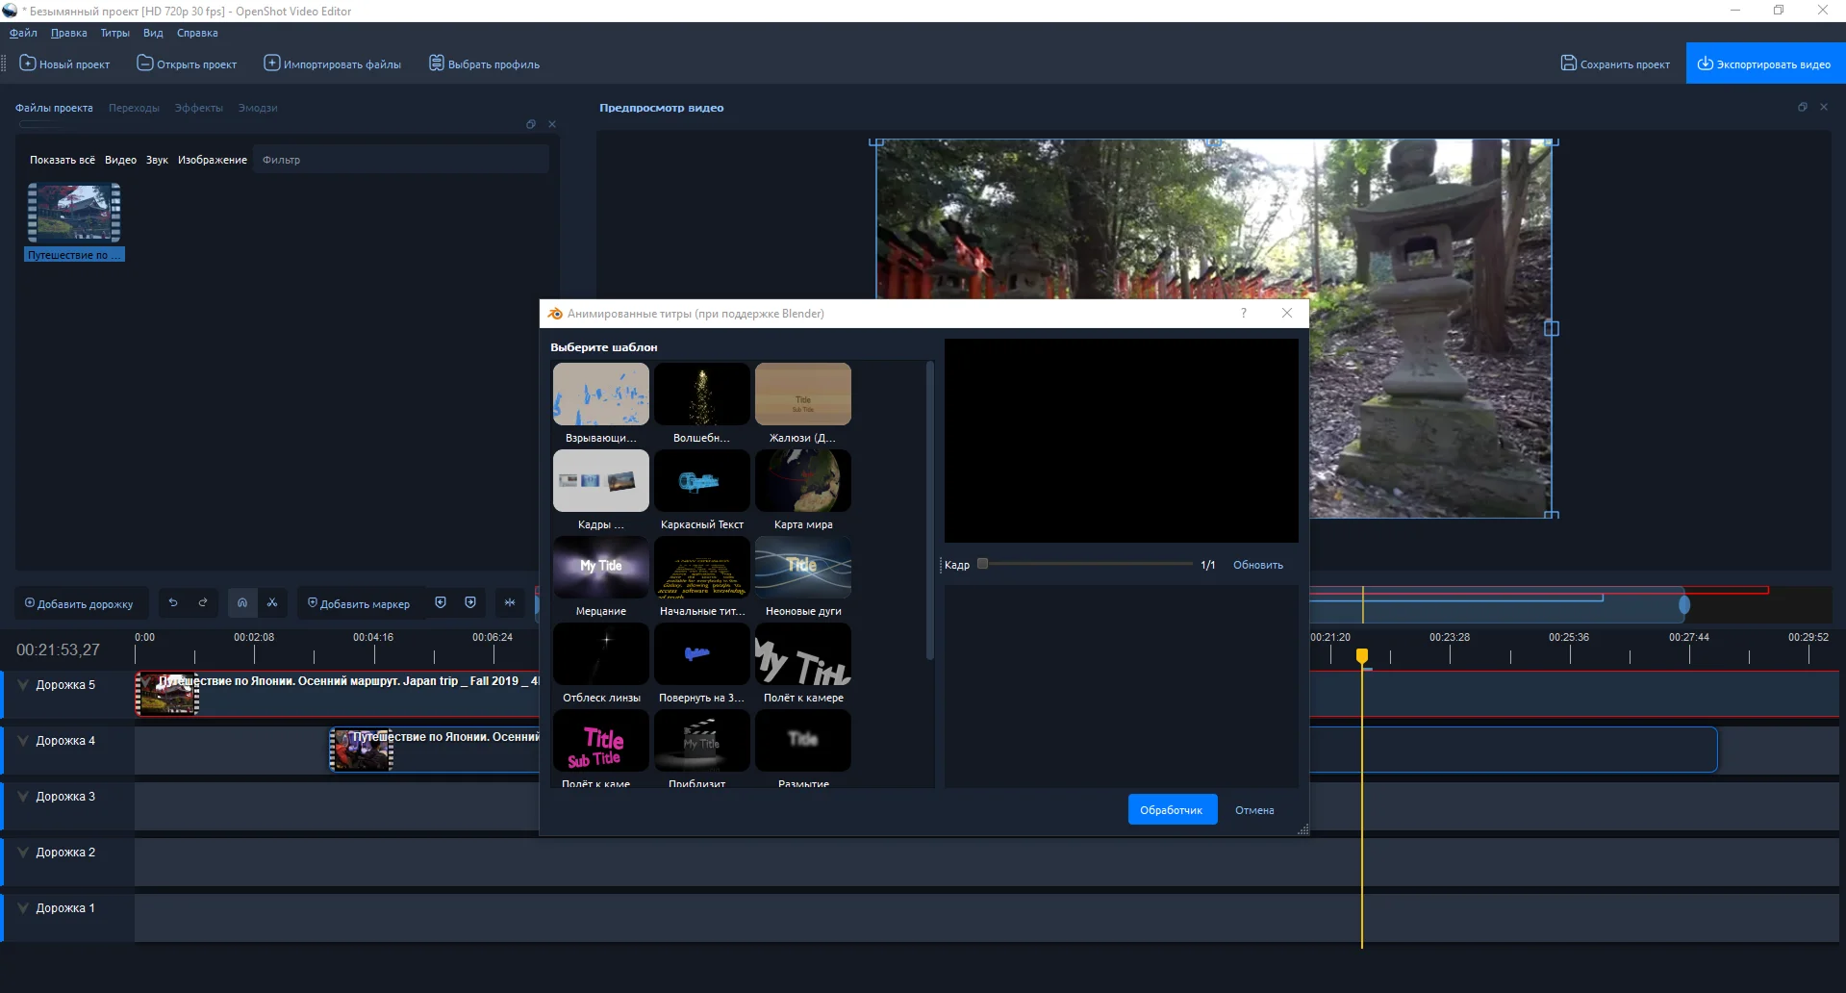Click Добавить дорожку to add track
This screenshot has width=1846, height=993.
pos(79,603)
